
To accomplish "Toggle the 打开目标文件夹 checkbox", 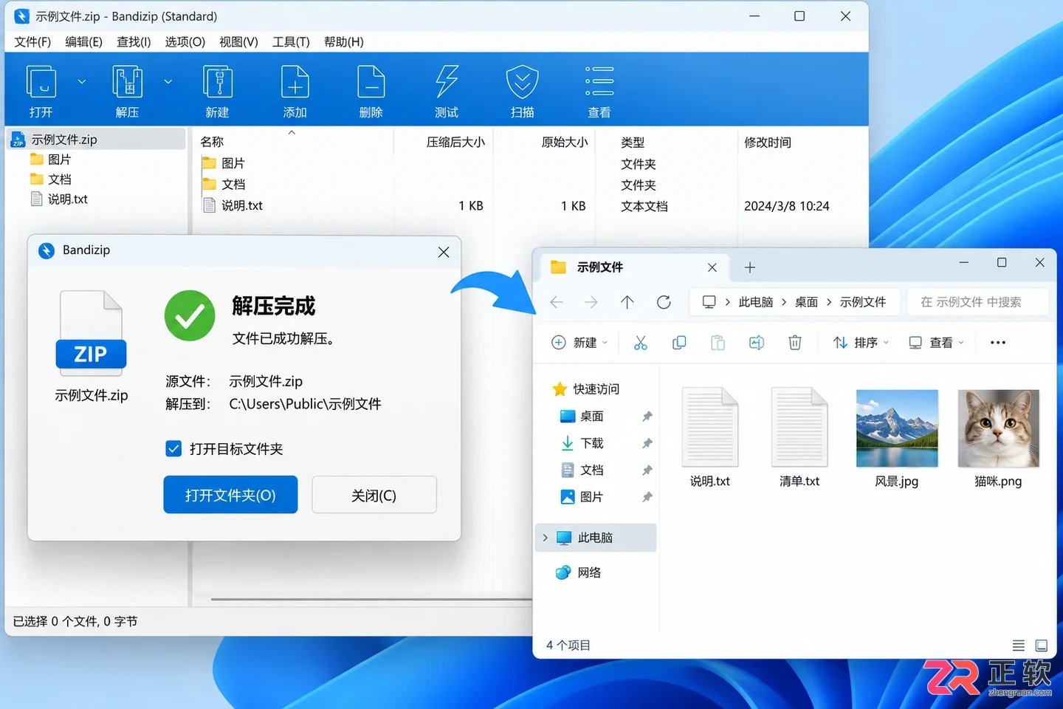I will (x=173, y=448).
